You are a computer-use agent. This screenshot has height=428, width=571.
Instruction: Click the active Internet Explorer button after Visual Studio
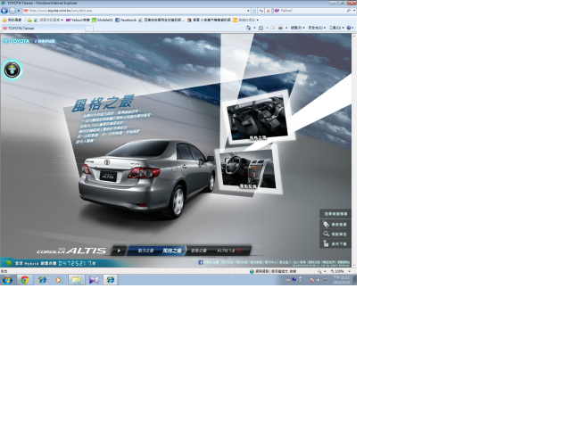[111, 280]
